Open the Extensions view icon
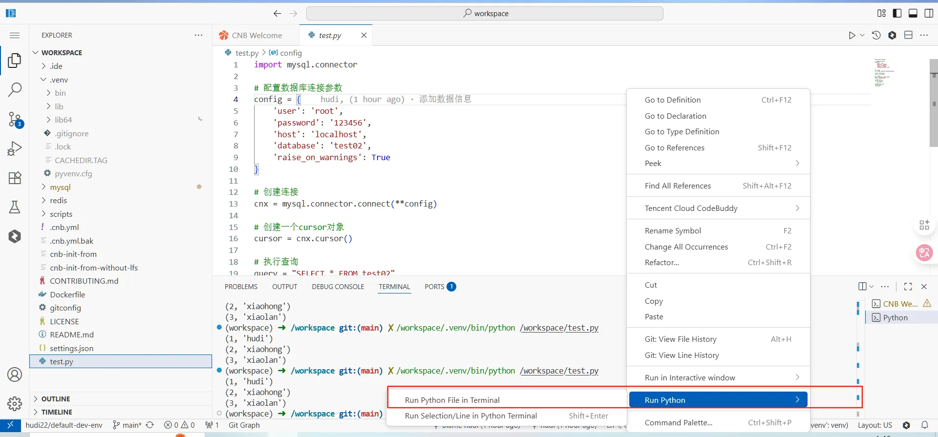The image size is (938, 437). [x=15, y=178]
